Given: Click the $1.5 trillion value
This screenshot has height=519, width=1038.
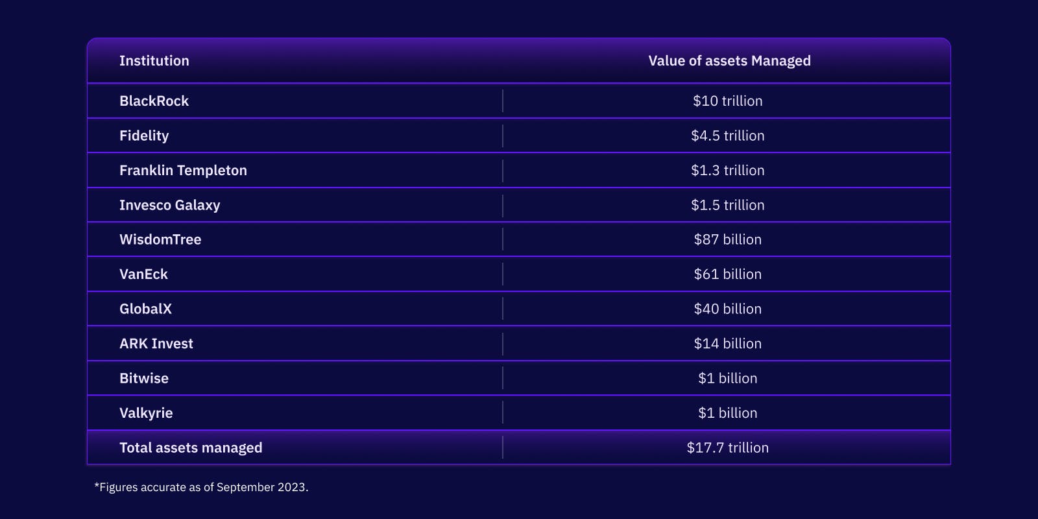Looking at the screenshot, I should coord(727,206).
